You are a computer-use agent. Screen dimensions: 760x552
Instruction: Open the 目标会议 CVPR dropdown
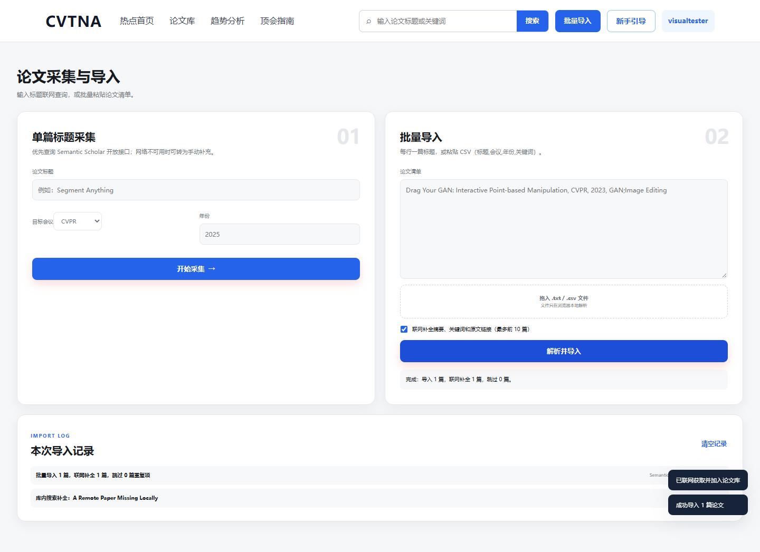coord(78,221)
